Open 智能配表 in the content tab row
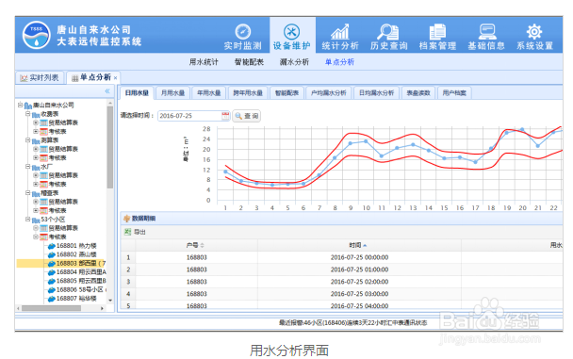Image resolution: width=573 pixels, height=359 pixels. [286, 92]
